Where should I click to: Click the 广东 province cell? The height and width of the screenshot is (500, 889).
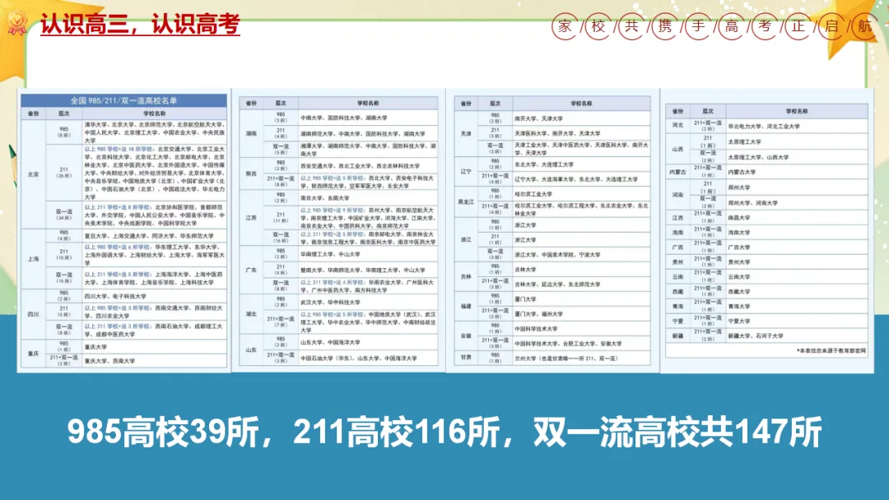pyautogui.click(x=251, y=270)
